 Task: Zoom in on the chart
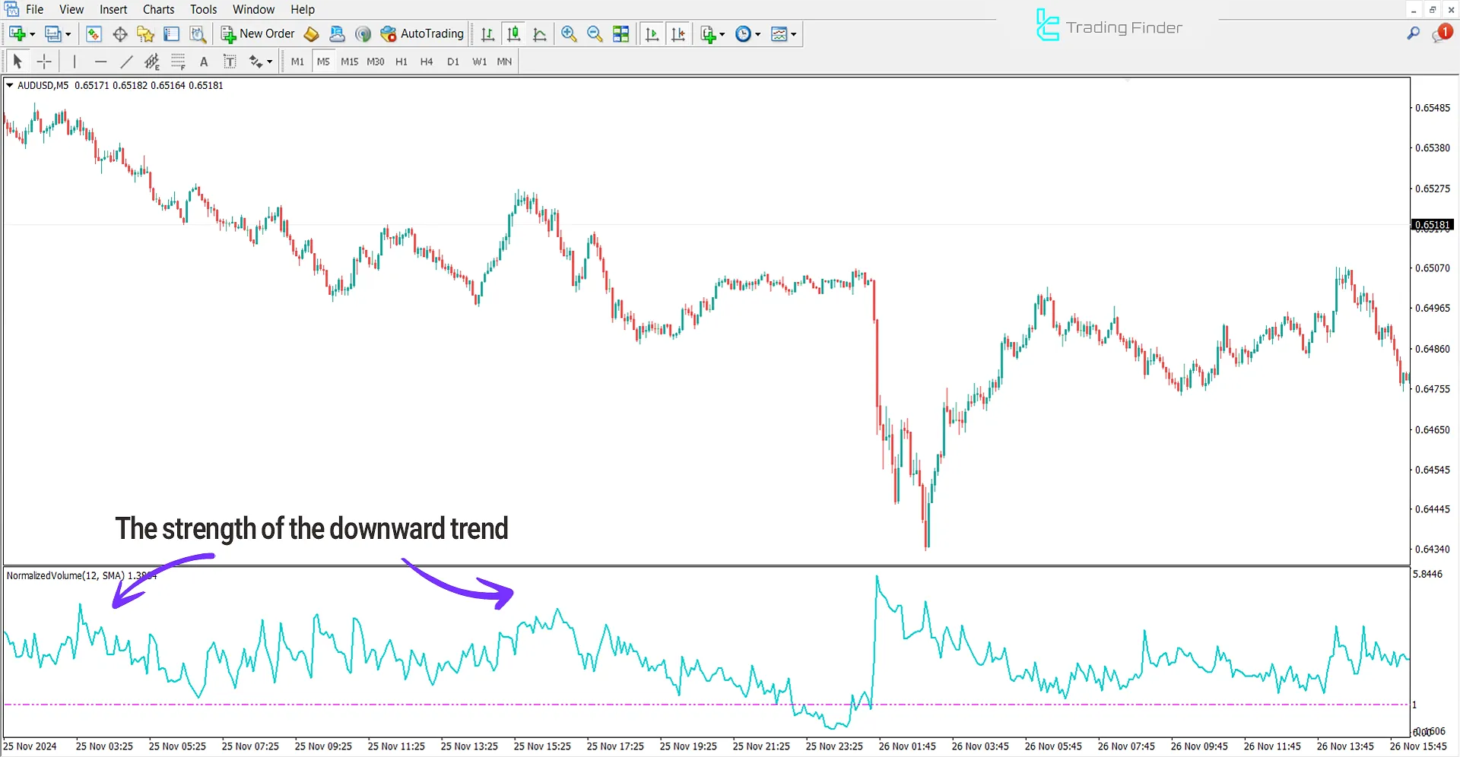coord(569,33)
